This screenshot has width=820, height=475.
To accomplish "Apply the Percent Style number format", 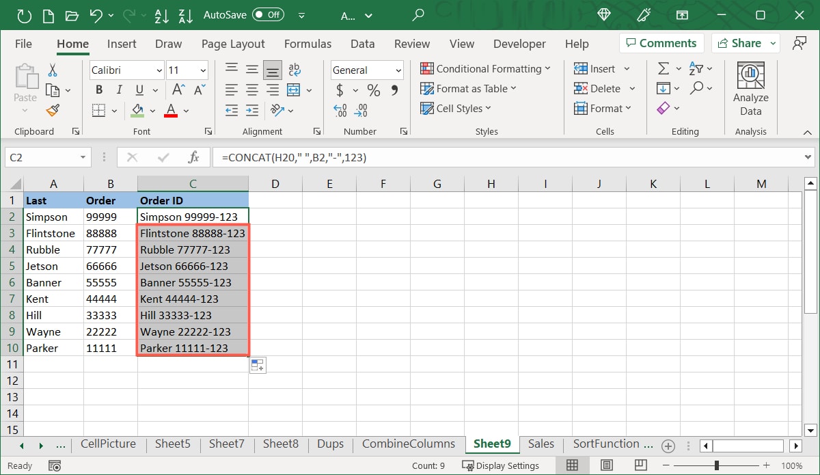I will 373,90.
